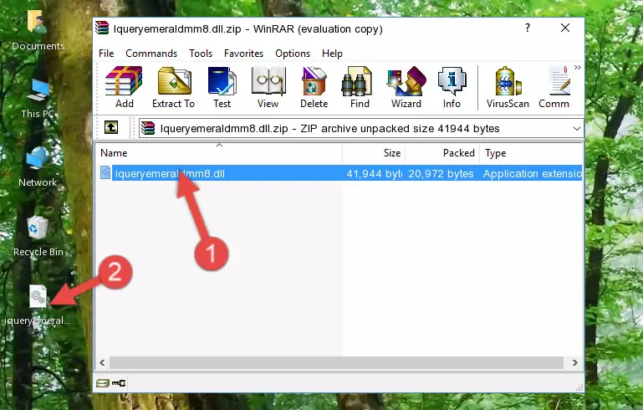643x410 pixels.
Task: Sort by the Name column header
Action: coord(219,152)
